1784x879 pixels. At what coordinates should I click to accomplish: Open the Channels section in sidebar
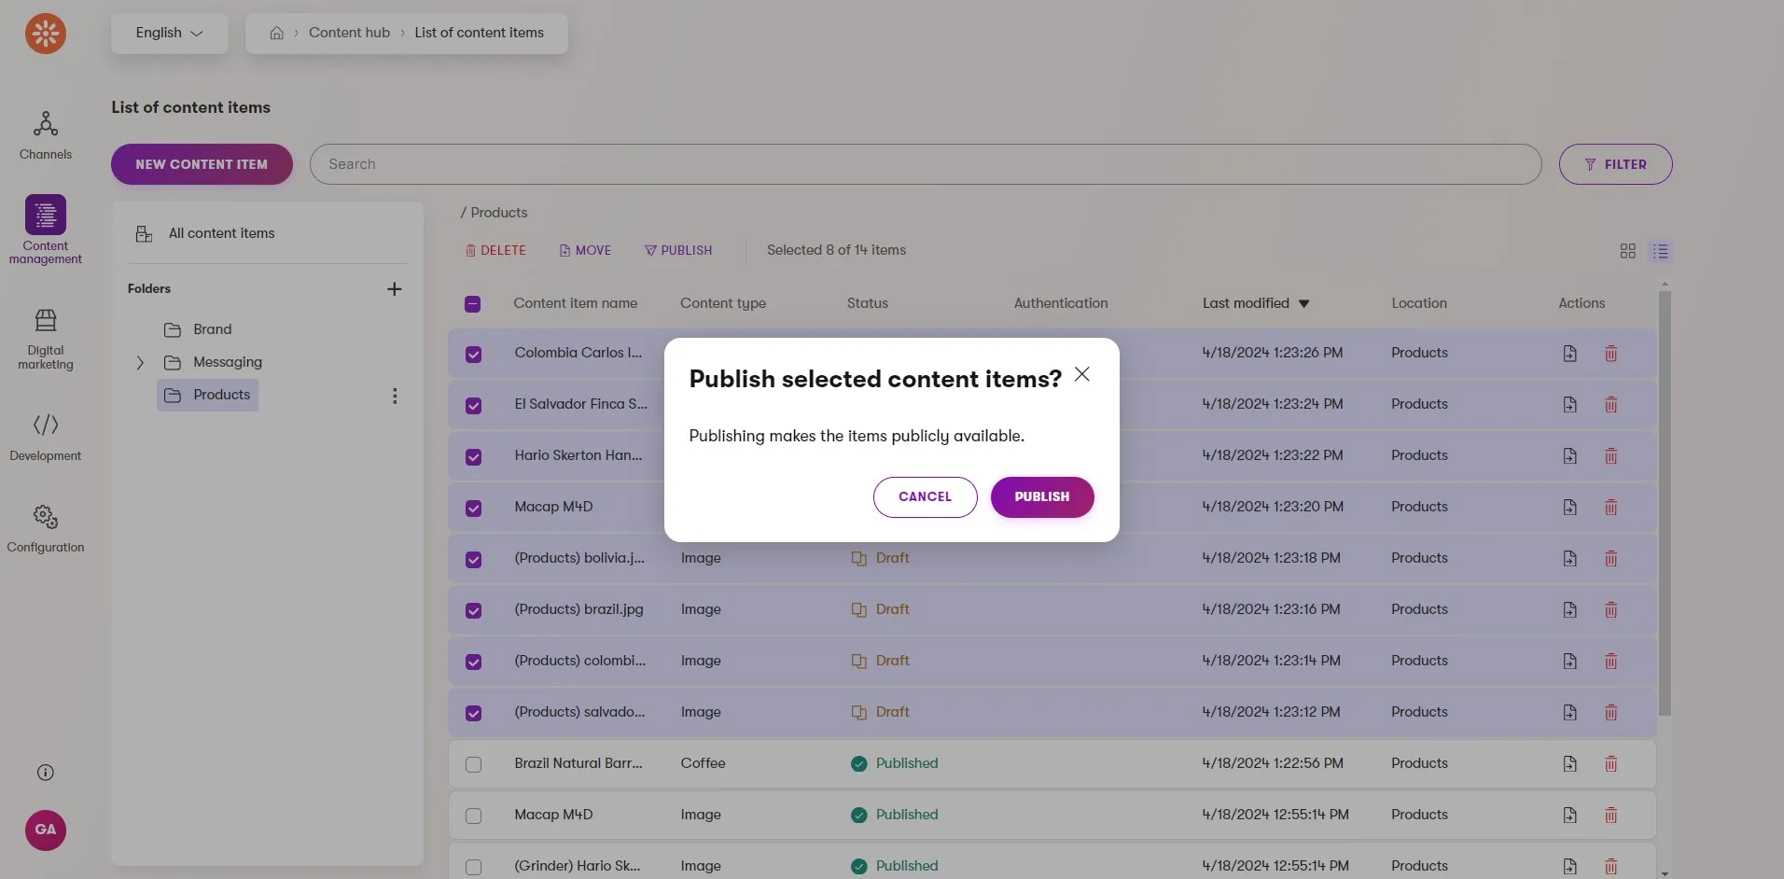[x=45, y=135]
